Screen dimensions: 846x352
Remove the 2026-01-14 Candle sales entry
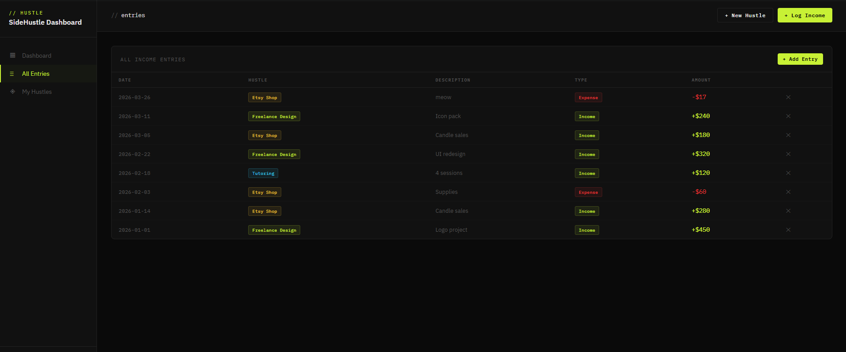click(x=788, y=211)
